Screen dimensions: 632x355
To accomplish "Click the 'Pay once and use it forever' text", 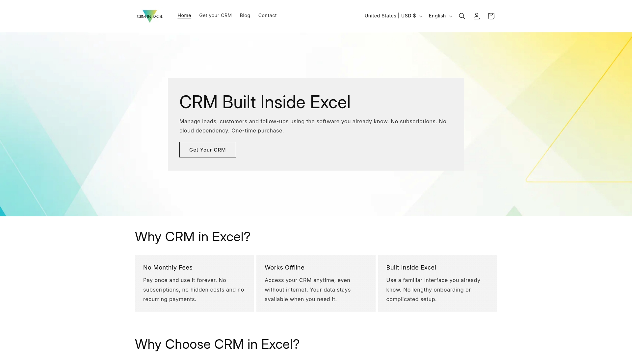I will (x=194, y=290).
